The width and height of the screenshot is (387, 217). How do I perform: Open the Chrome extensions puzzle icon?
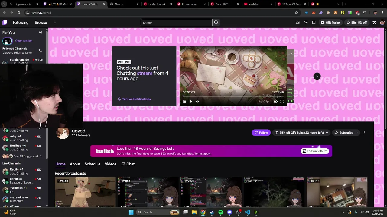365,13
